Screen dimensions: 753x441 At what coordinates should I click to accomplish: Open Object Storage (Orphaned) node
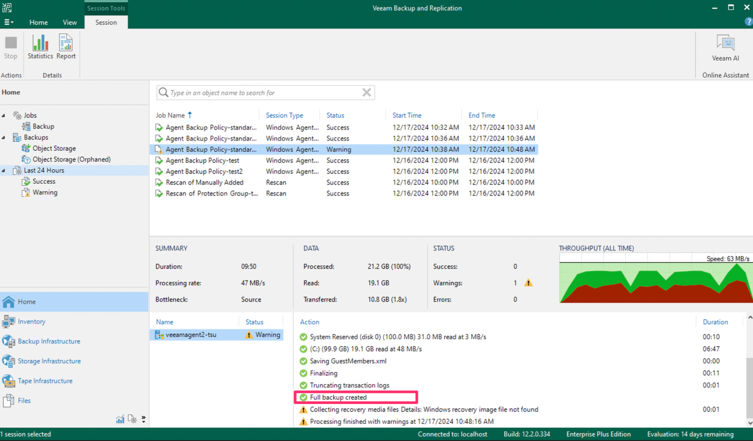click(x=72, y=159)
